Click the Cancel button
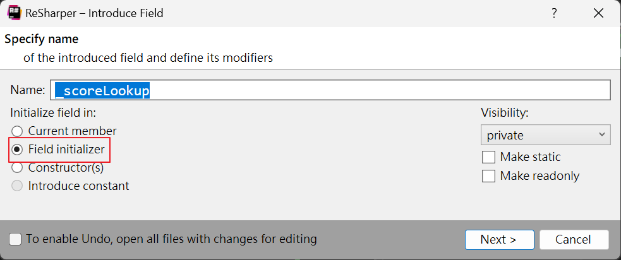This screenshot has height=260, width=621. click(x=574, y=240)
